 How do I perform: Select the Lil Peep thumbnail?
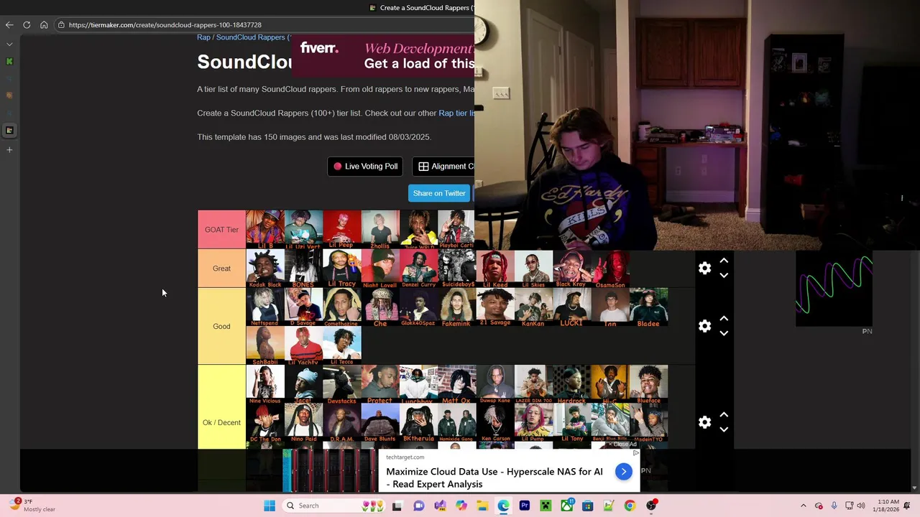(342, 230)
